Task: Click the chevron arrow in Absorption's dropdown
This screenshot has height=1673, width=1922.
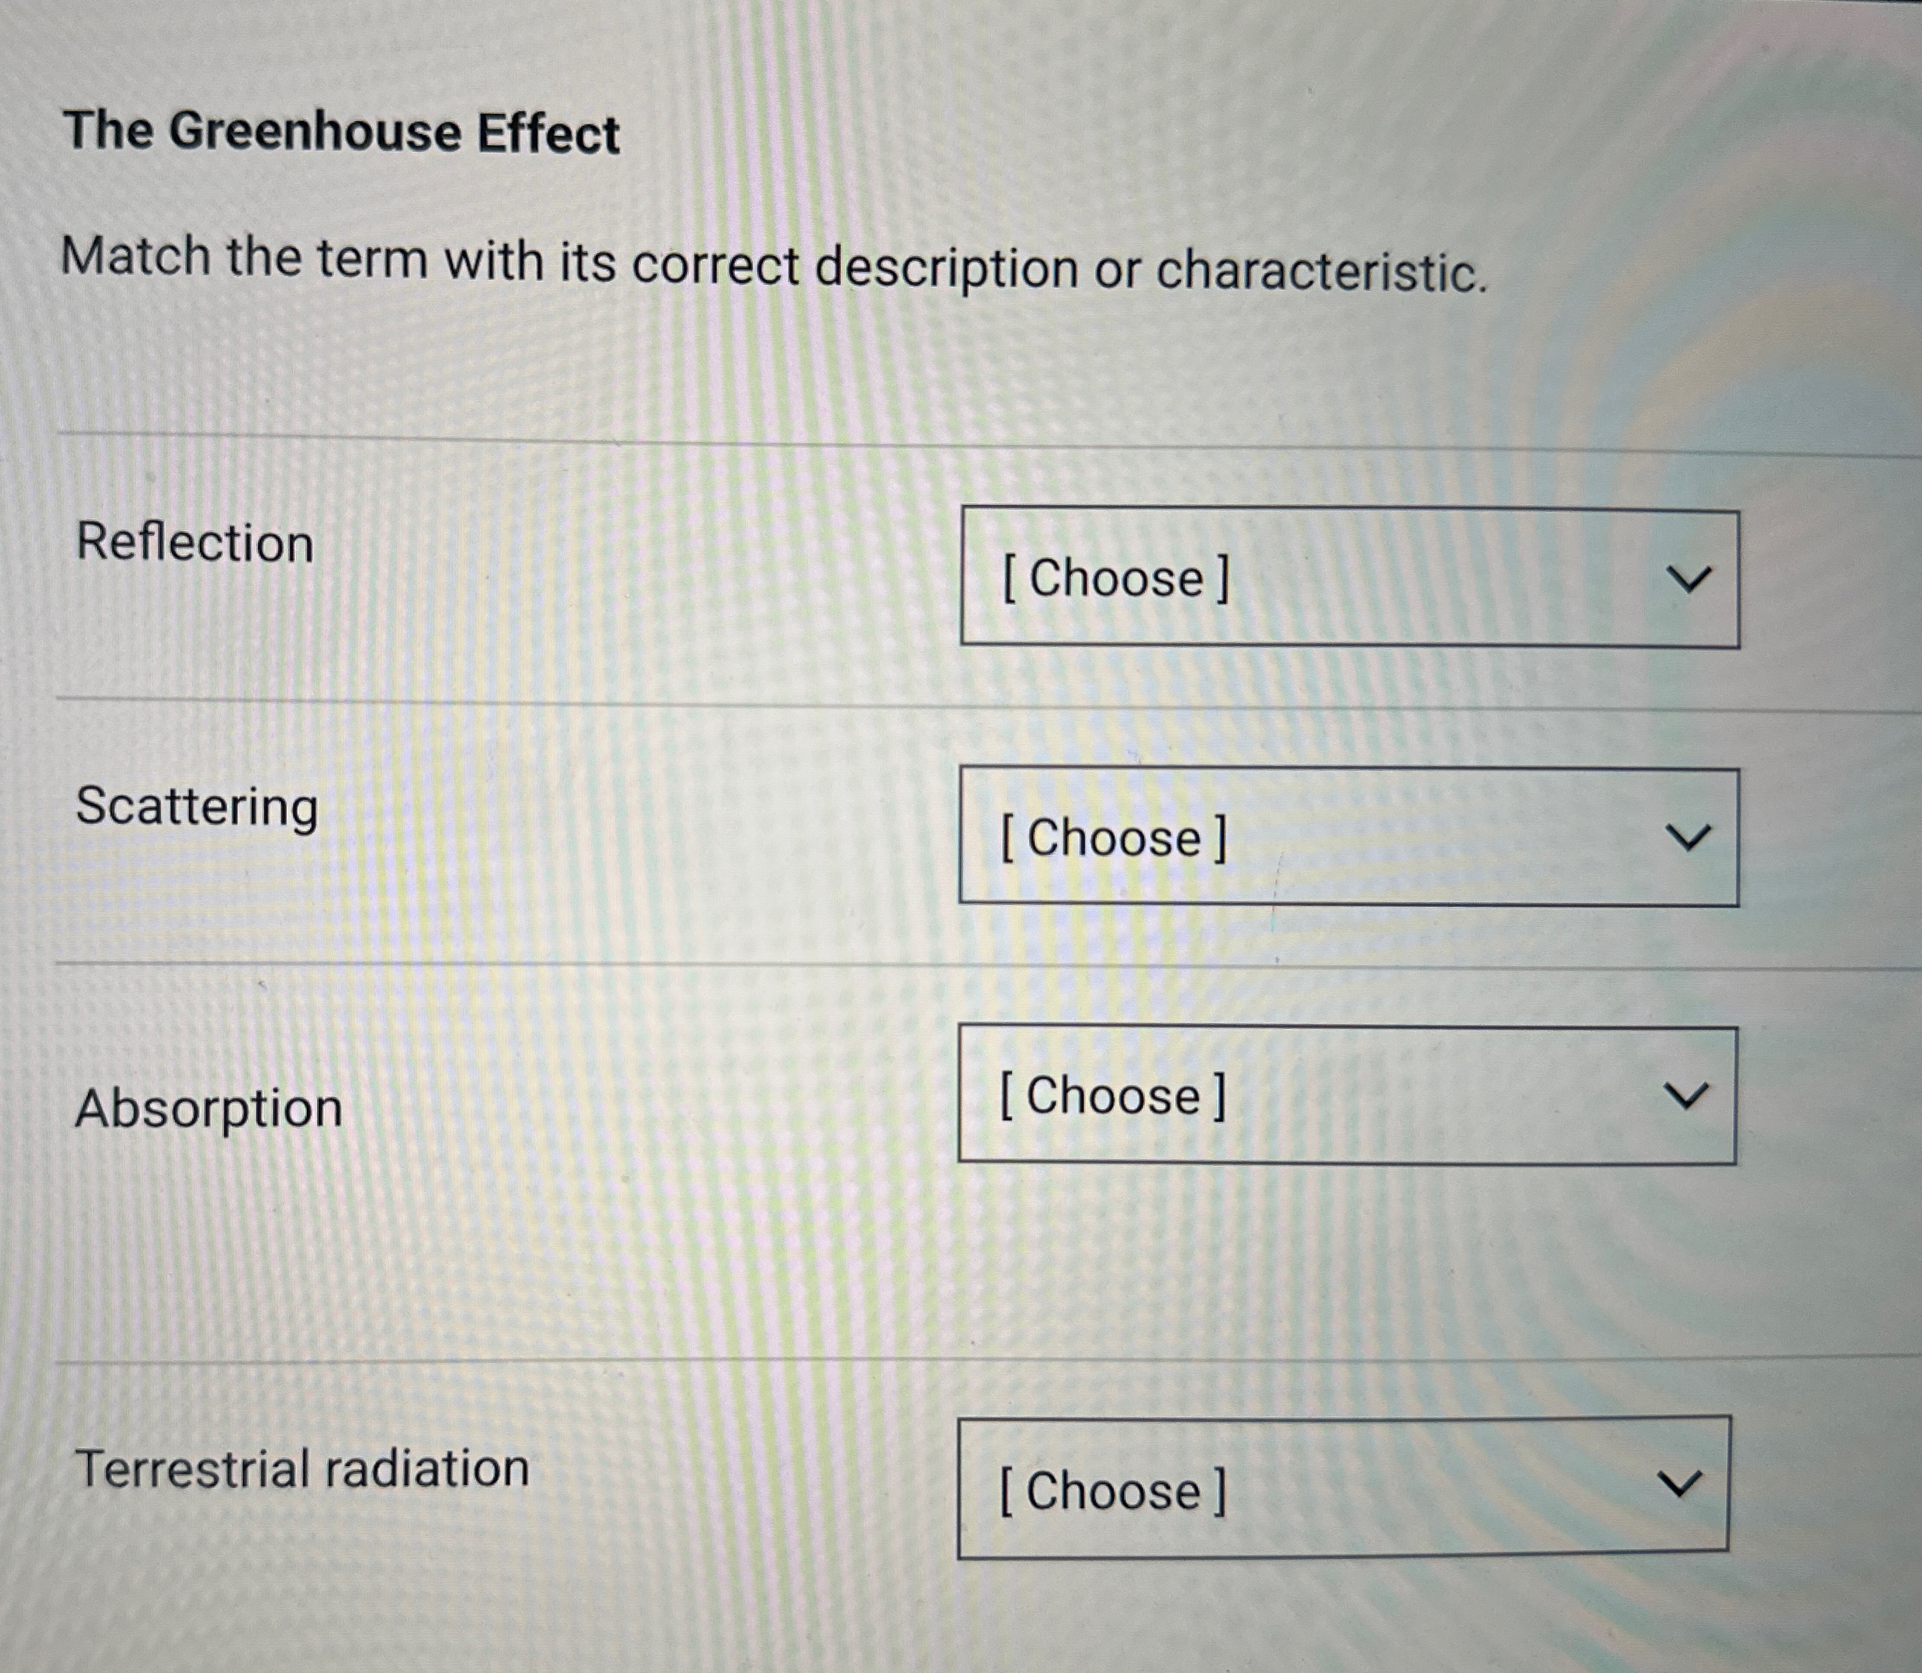Action: pos(1687,1094)
